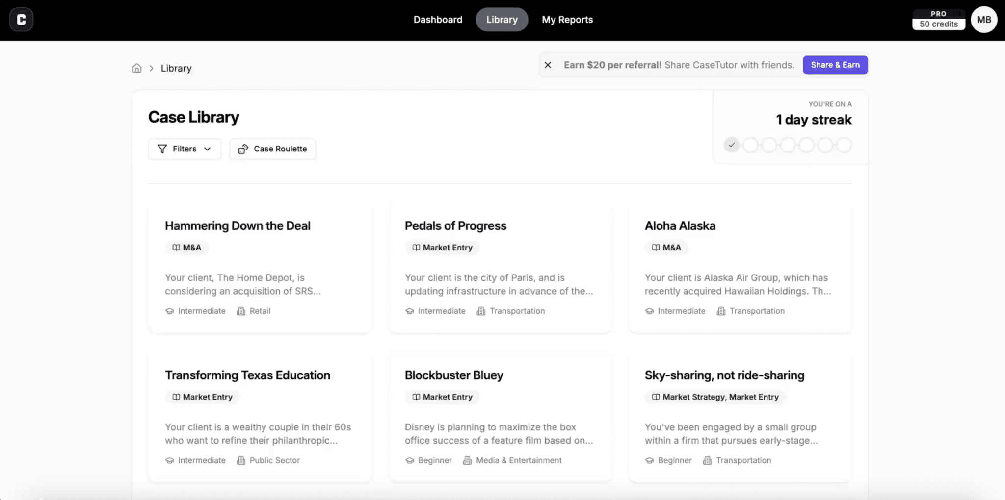Switch to the Dashboard tab
This screenshot has width=1005, height=500.
point(438,19)
